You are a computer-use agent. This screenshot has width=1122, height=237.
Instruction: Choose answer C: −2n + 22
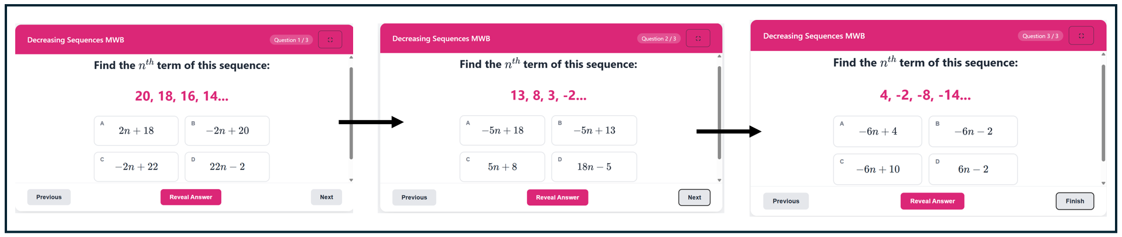coord(136,167)
